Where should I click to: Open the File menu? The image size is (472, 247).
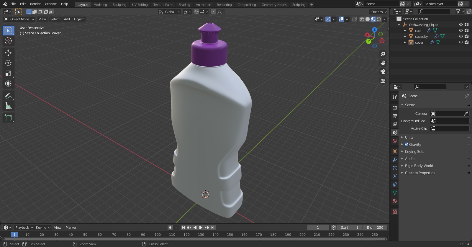tap(13, 4)
